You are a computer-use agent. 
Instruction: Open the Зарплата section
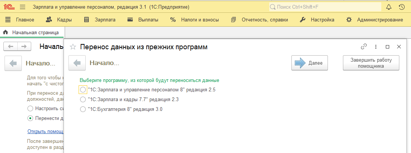[x=100, y=20]
